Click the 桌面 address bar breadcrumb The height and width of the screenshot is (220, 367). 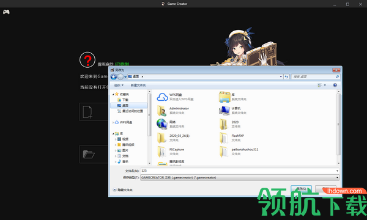(136, 76)
